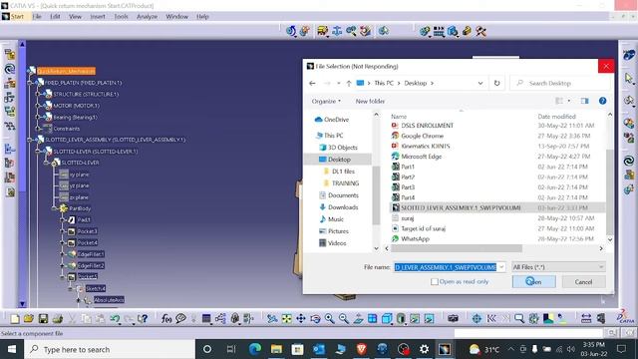
Task: Click the Isometric View cube icon
Action: (387, 319)
